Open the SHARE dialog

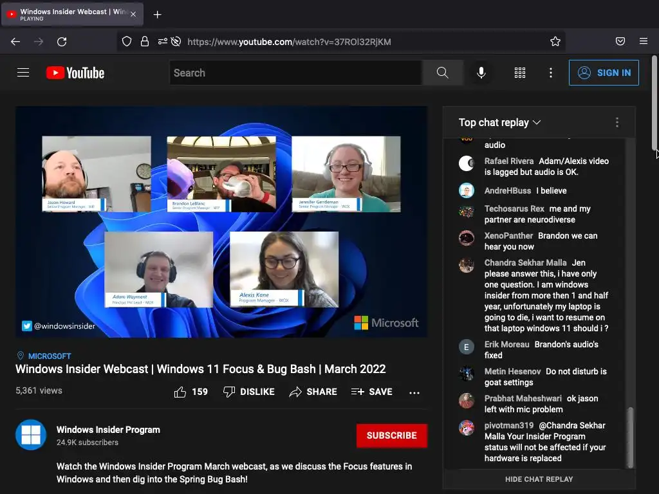click(313, 392)
